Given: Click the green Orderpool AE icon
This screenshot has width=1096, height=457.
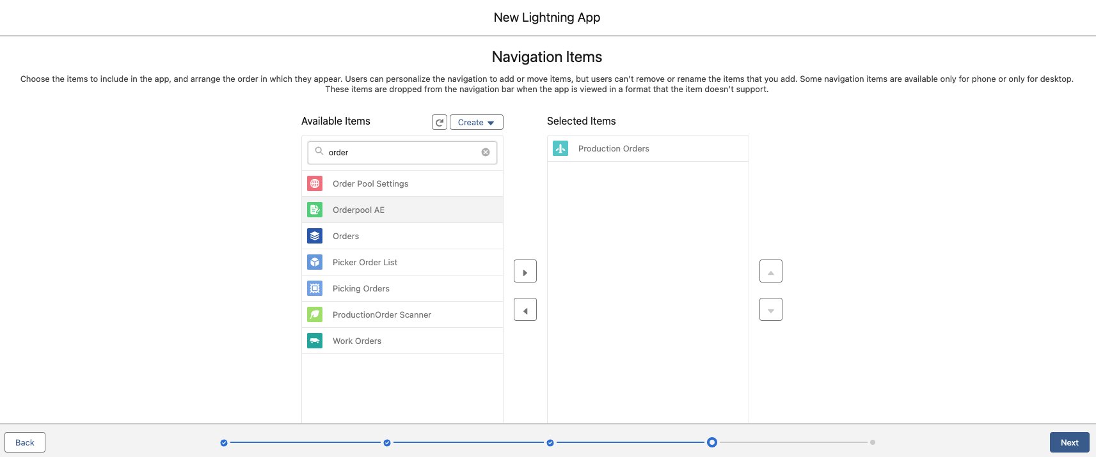Looking at the screenshot, I should 315,210.
